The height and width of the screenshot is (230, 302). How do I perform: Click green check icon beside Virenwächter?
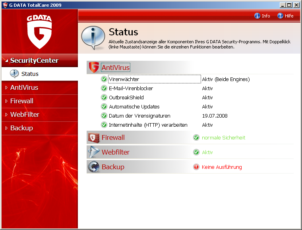point(104,79)
